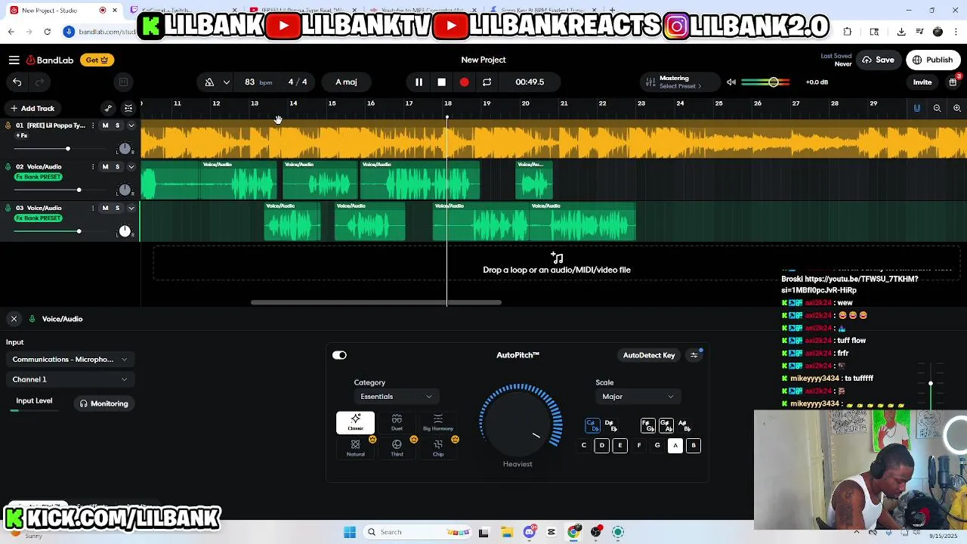Select the Duet AutoPitch preset
The width and height of the screenshot is (967, 544).
pos(397,422)
